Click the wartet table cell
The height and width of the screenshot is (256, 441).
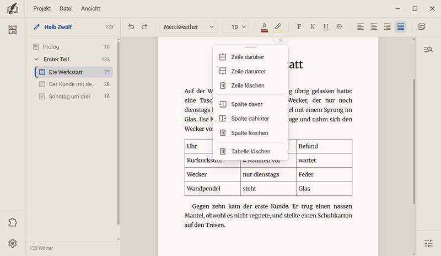(324, 160)
